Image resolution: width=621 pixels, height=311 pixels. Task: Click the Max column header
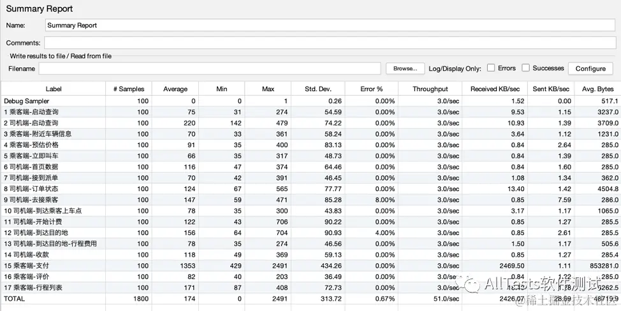pyautogui.click(x=268, y=89)
